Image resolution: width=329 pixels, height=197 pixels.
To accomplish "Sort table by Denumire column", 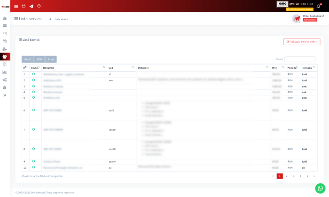I will click(x=74, y=68).
